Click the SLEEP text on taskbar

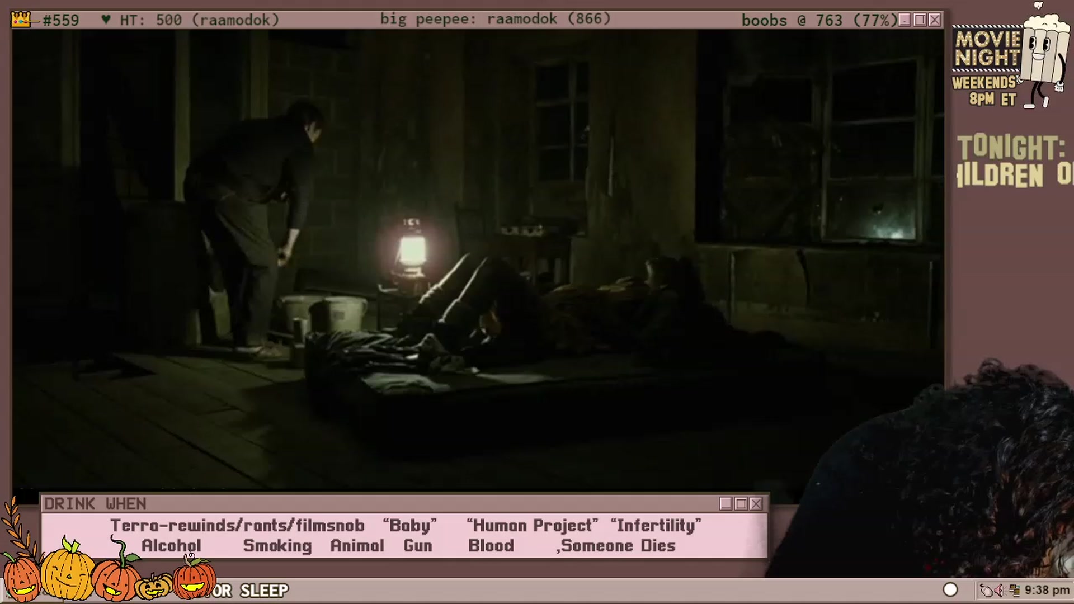pos(264,591)
